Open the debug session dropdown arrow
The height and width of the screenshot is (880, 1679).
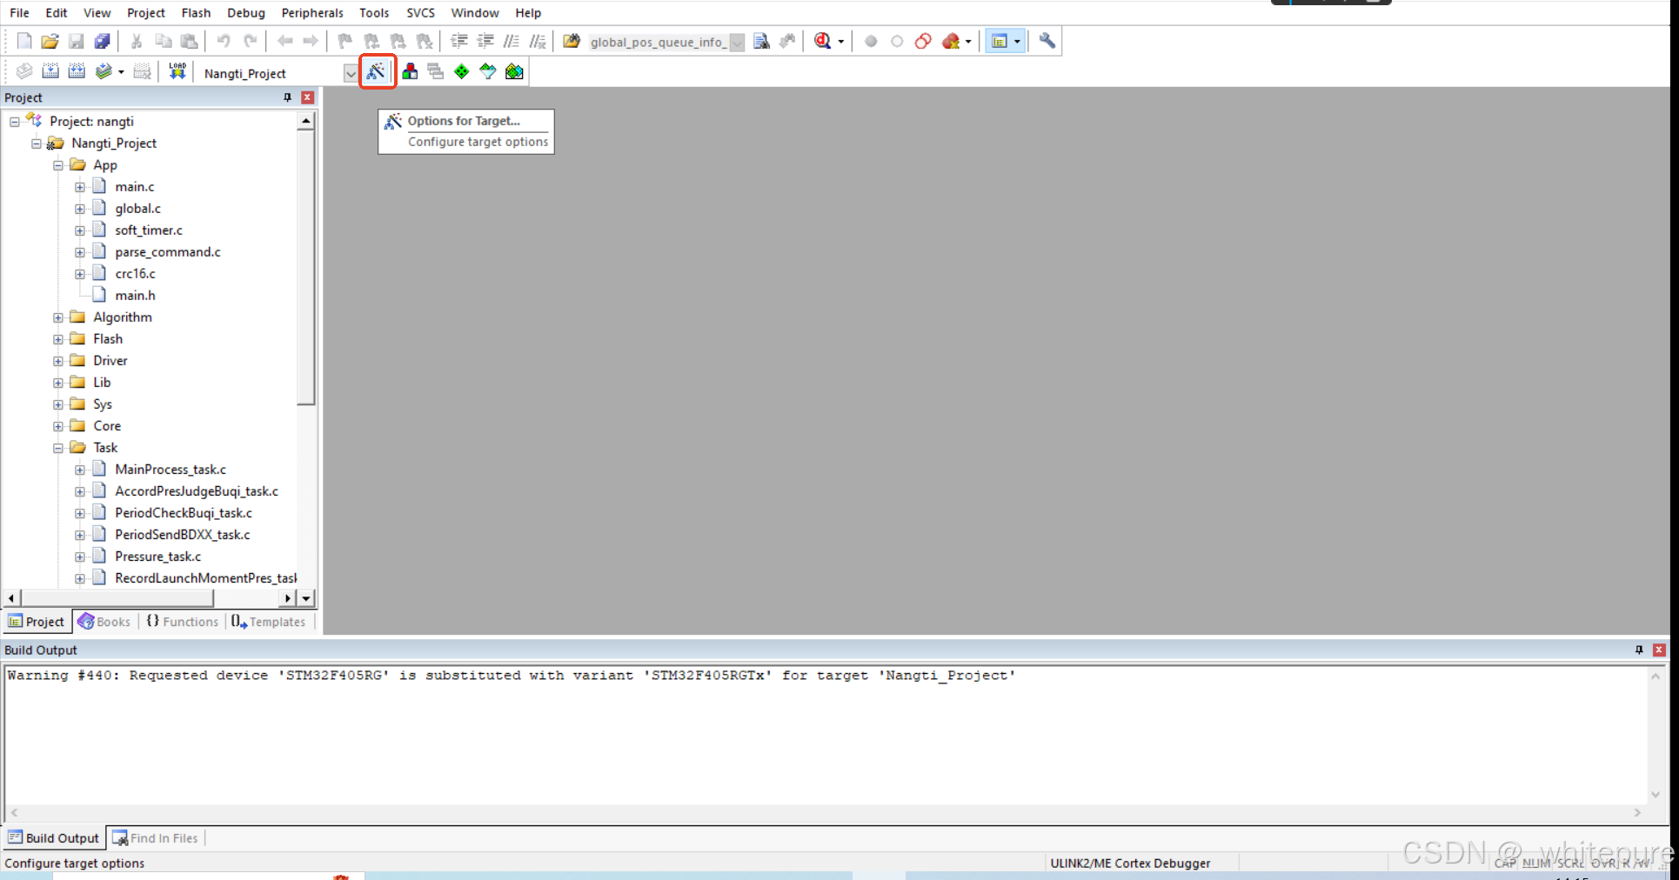coord(840,41)
